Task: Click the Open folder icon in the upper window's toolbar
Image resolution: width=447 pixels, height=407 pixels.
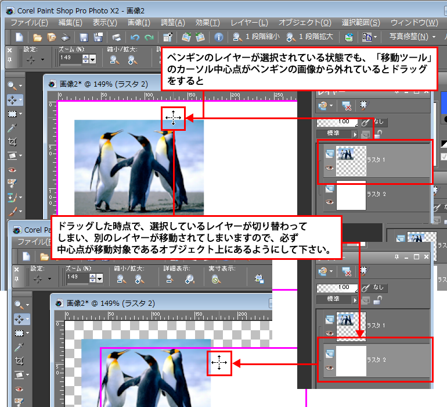Action: click(37, 37)
